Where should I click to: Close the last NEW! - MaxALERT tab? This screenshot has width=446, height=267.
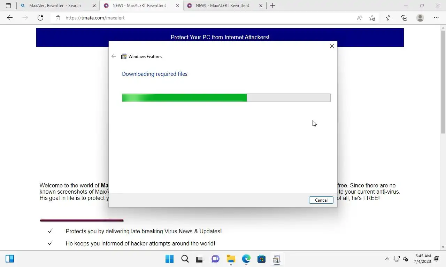pos(261,6)
